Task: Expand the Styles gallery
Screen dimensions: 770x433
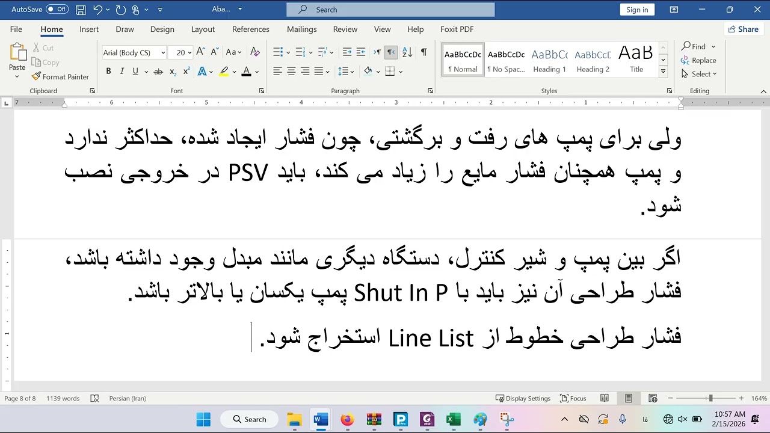Action: [x=663, y=72]
